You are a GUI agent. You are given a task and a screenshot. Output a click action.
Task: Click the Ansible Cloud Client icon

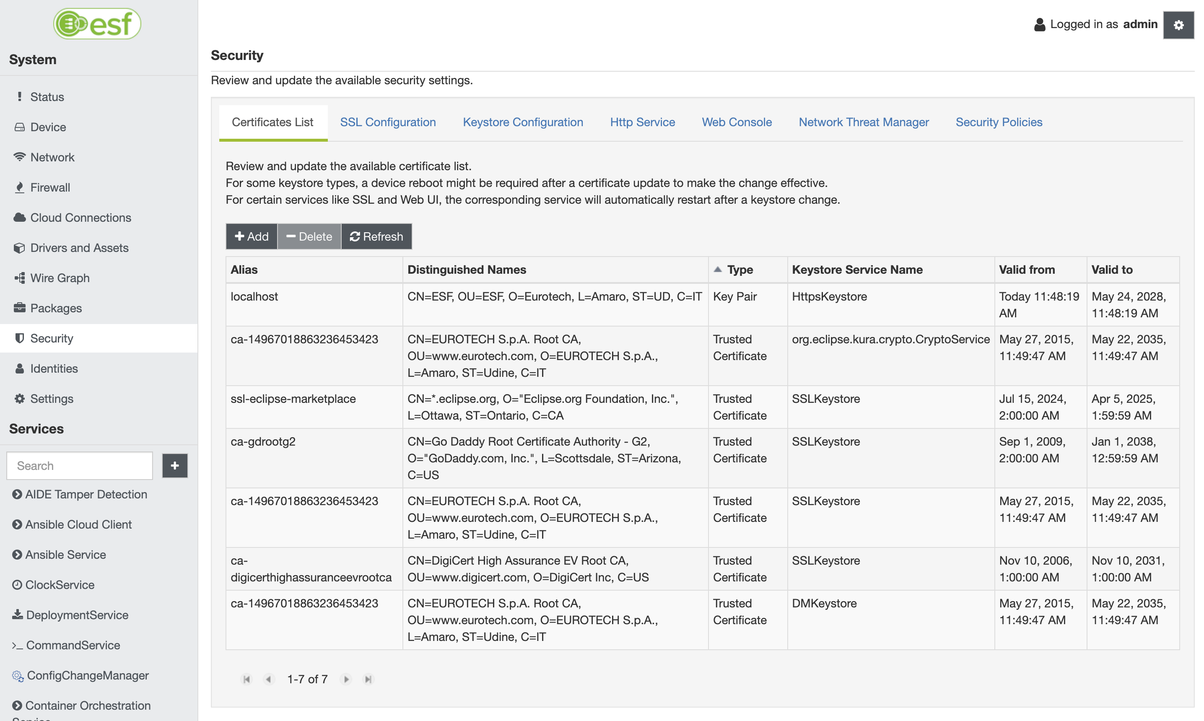[17, 524]
